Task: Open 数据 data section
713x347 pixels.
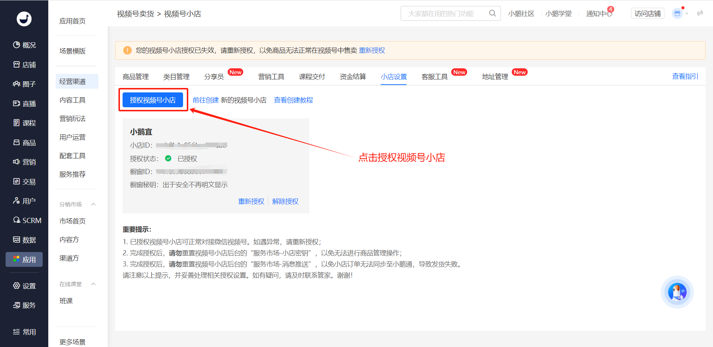Action: pyautogui.click(x=24, y=240)
